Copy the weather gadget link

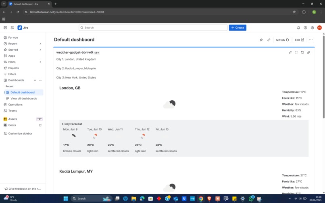coord(308,52)
